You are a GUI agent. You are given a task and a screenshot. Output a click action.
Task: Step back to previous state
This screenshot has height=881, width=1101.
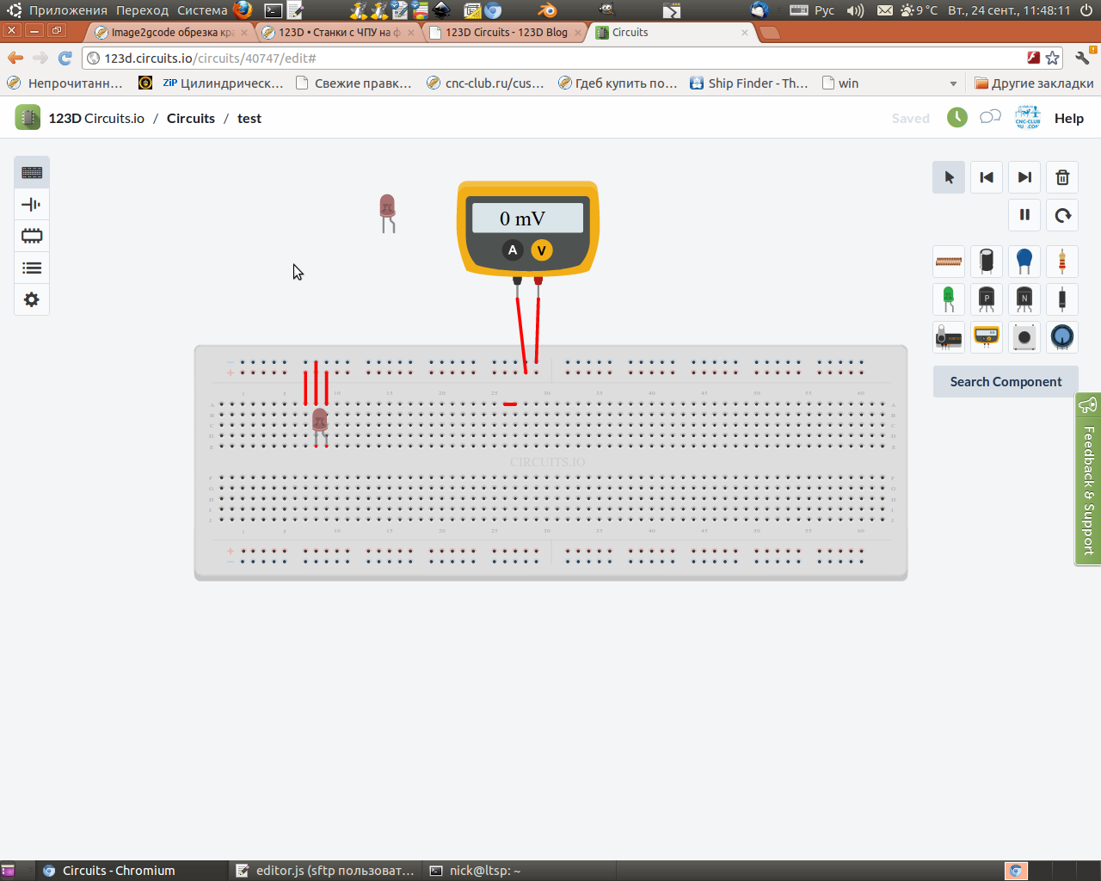[x=987, y=177]
